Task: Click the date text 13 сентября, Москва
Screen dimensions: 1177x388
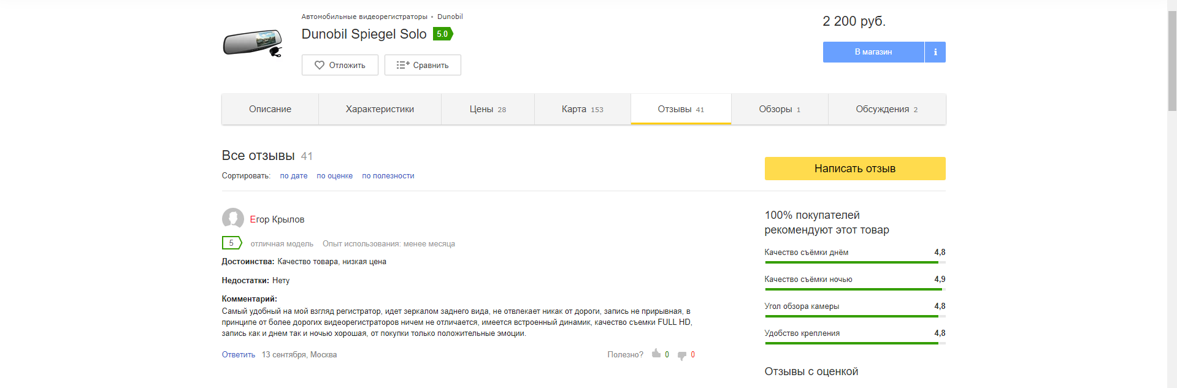Action: (x=299, y=355)
